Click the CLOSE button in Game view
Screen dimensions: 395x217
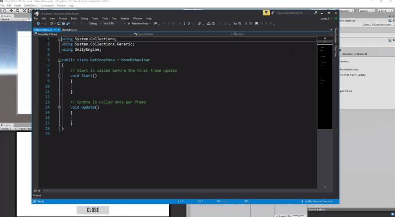(93, 210)
